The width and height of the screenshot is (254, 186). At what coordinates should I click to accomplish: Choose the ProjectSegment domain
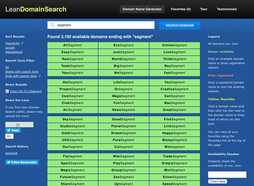click(73, 89)
